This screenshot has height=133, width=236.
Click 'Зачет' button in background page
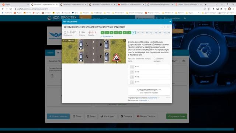pos(91,116)
